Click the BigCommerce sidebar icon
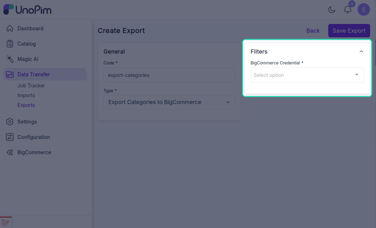This screenshot has width=376, height=228. [10, 152]
